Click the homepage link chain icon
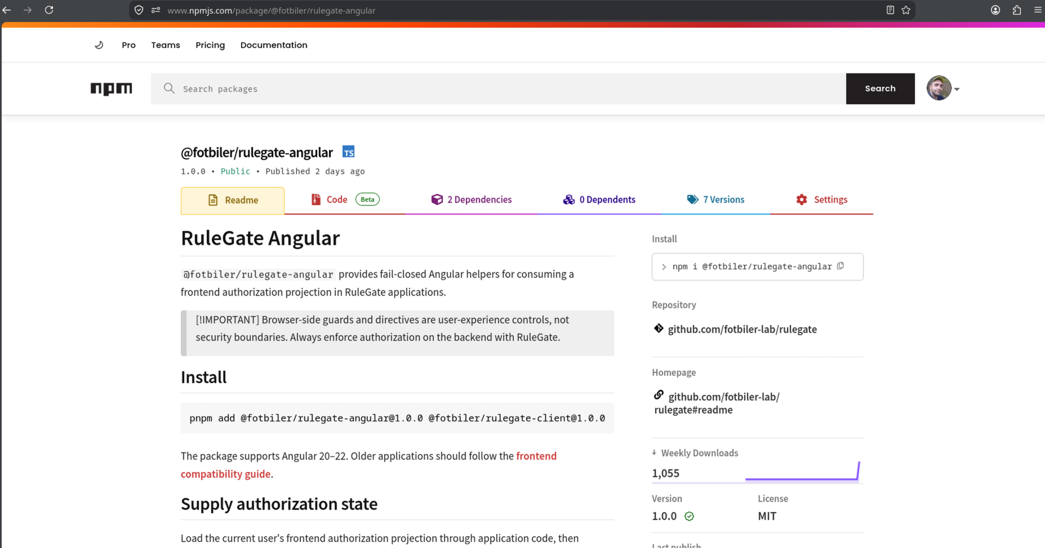 pos(659,395)
